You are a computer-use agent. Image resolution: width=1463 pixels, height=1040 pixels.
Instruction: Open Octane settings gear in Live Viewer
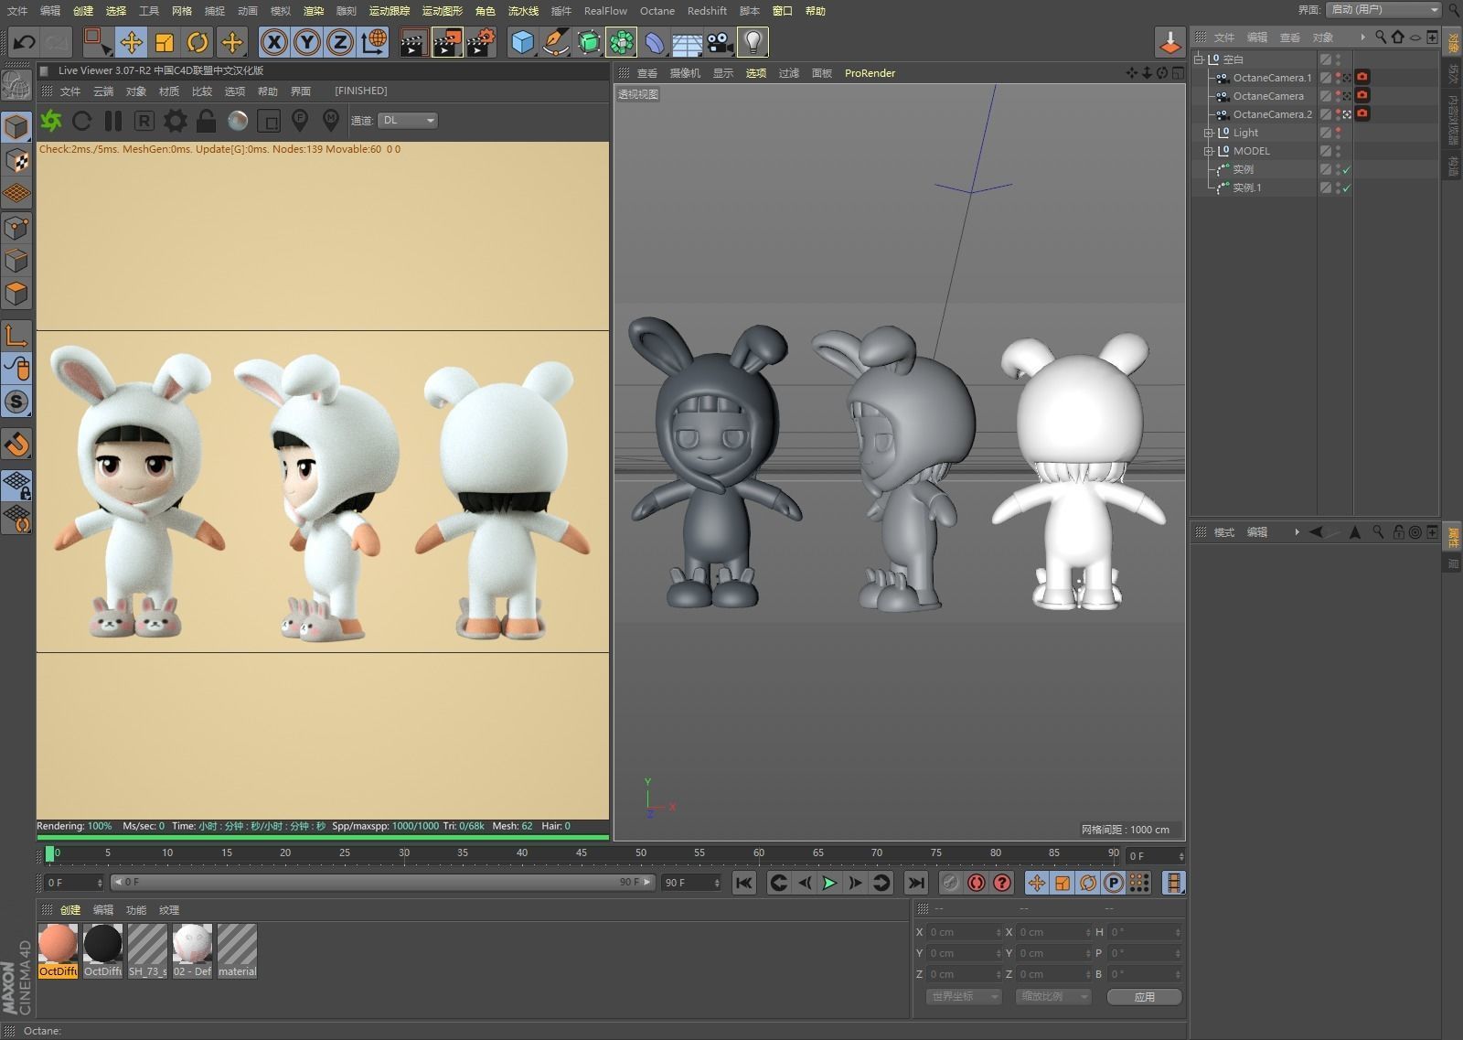pyautogui.click(x=175, y=121)
